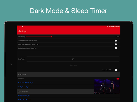This screenshot has width=137, height=102.
Task: Select the Off sleep timer option
Action: pyautogui.click(x=73, y=59)
